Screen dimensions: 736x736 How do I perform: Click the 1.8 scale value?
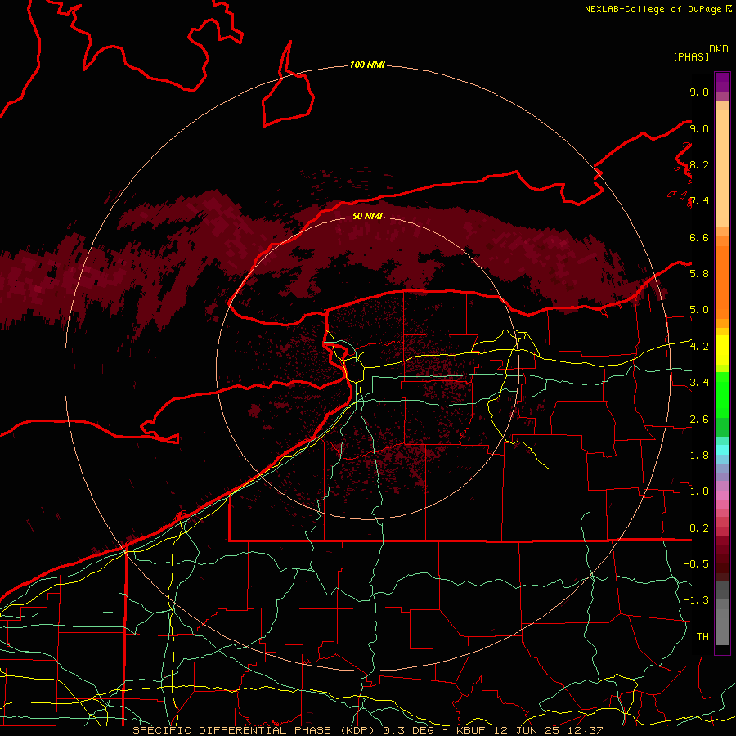pyautogui.click(x=699, y=456)
